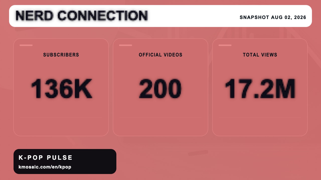This screenshot has width=321, height=180.
Task: Click the accent bar above Total Views
Action: pyautogui.click(x=225, y=45)
